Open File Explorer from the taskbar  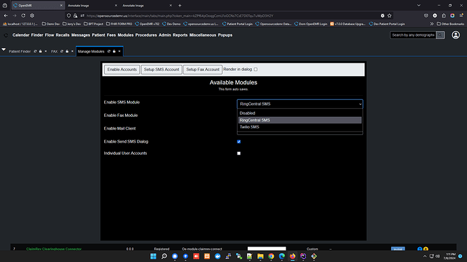[x=261, y=256]
